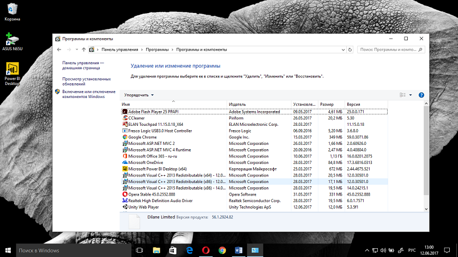Open Task View on the taskbar
458x257 pixels.
tap(140, 250)
